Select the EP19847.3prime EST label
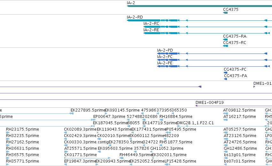Image resolution: width=272 pixels, height=166 pixels. [80, 161]
